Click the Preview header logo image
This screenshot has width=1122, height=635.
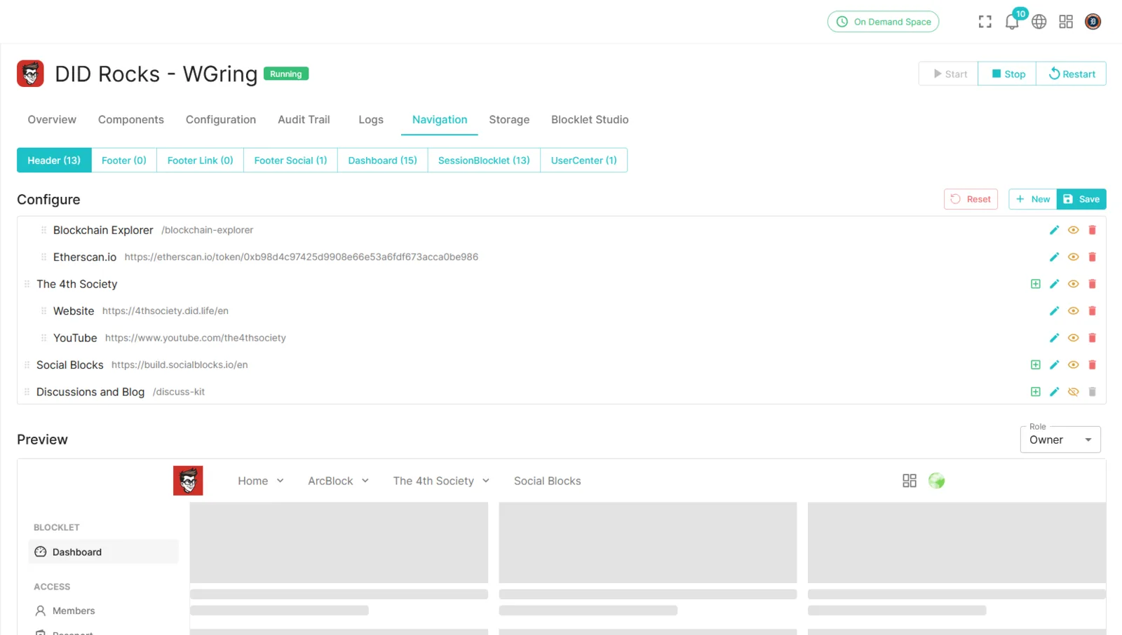point(188,481)
